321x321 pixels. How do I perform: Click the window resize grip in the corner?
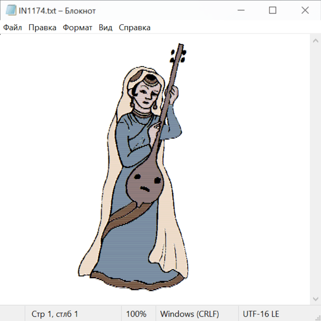coord(317,317)
